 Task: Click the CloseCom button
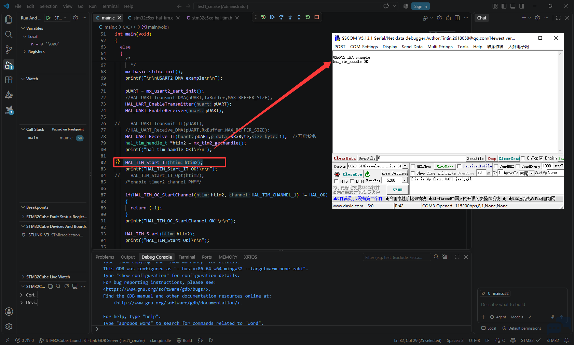tap(352, 174)
